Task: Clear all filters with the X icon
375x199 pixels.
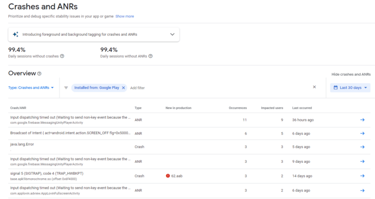Action: coord(314,87)
